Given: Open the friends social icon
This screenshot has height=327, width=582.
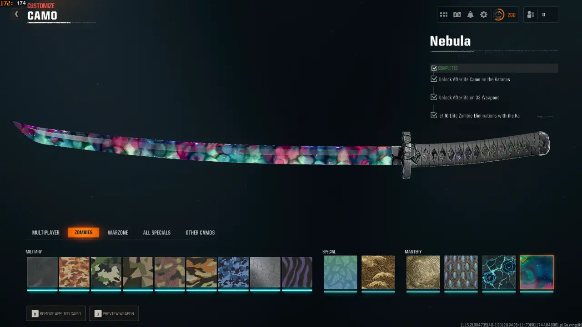Looking at the screenshot, I should coord(531,15).
